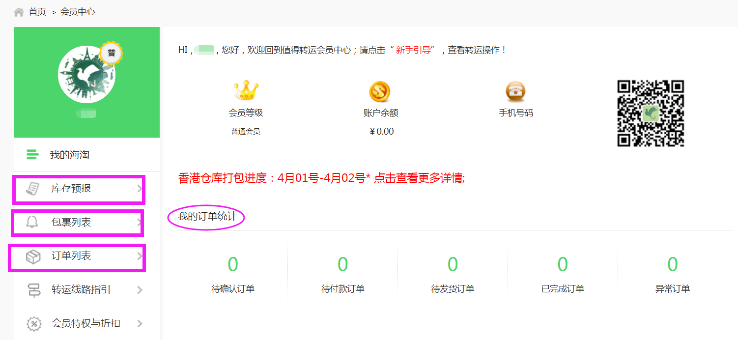Click the 库存预报 inventory forecast icon
Screen dimensions: 738x340
tap(34, 189)
